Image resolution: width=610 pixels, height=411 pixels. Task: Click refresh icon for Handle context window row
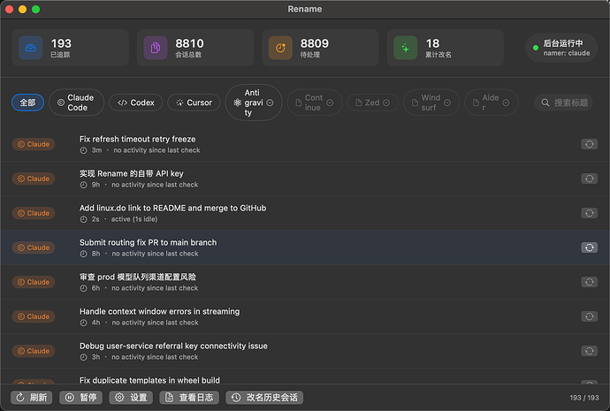click(x=589, y=316)
